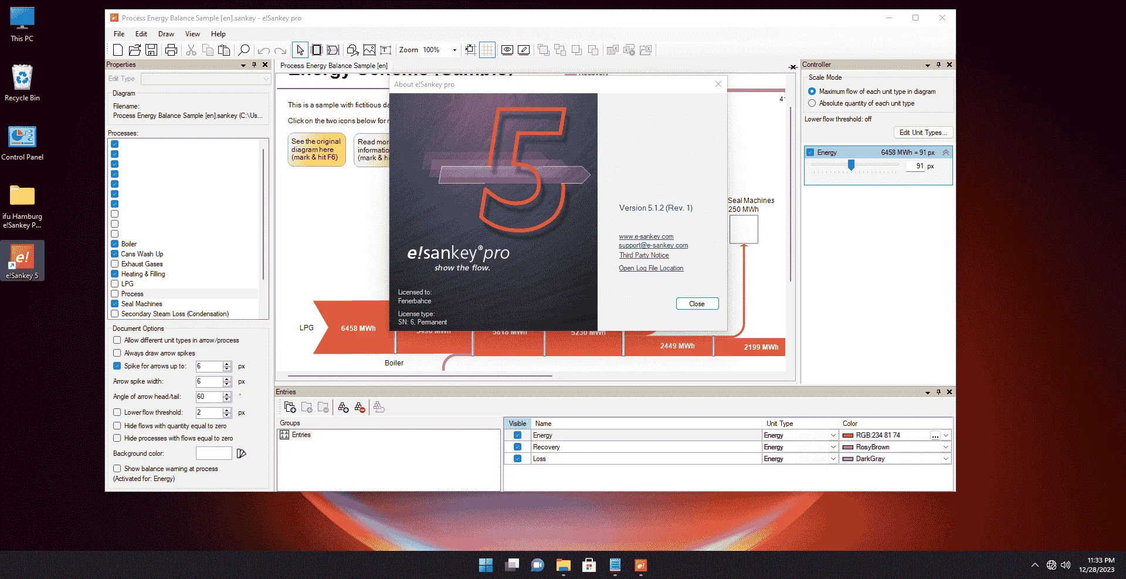Select Maximum flow of each unit type
Viewport: 1126px width, 579px height.
[x=812, y=92]
